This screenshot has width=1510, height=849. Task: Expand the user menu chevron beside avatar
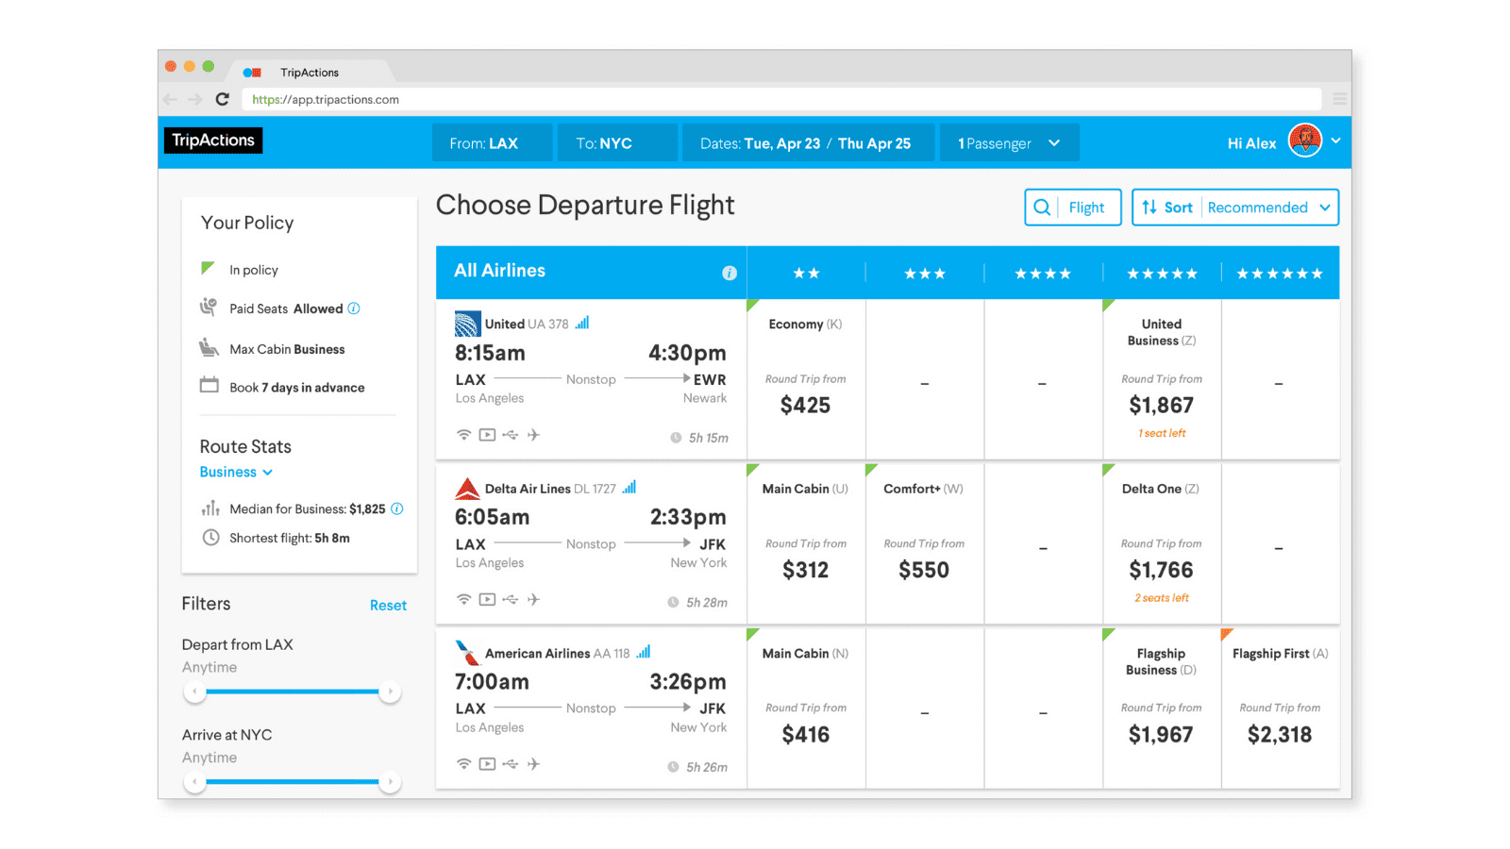pyautogui.click(x=1335, y=141)
